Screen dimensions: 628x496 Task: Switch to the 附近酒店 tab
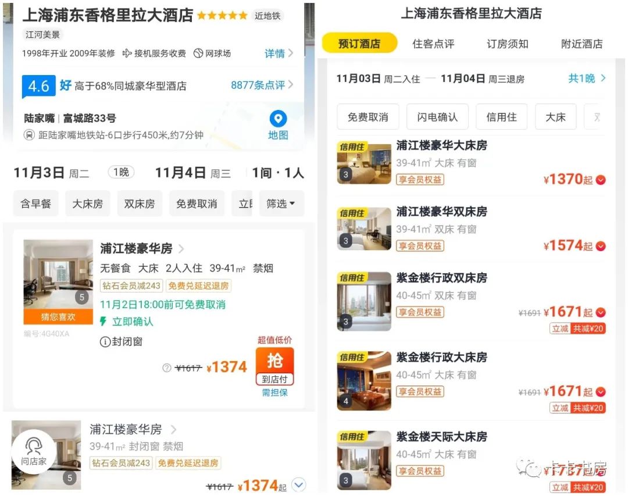pyautogui.click(x=581, y=43)
